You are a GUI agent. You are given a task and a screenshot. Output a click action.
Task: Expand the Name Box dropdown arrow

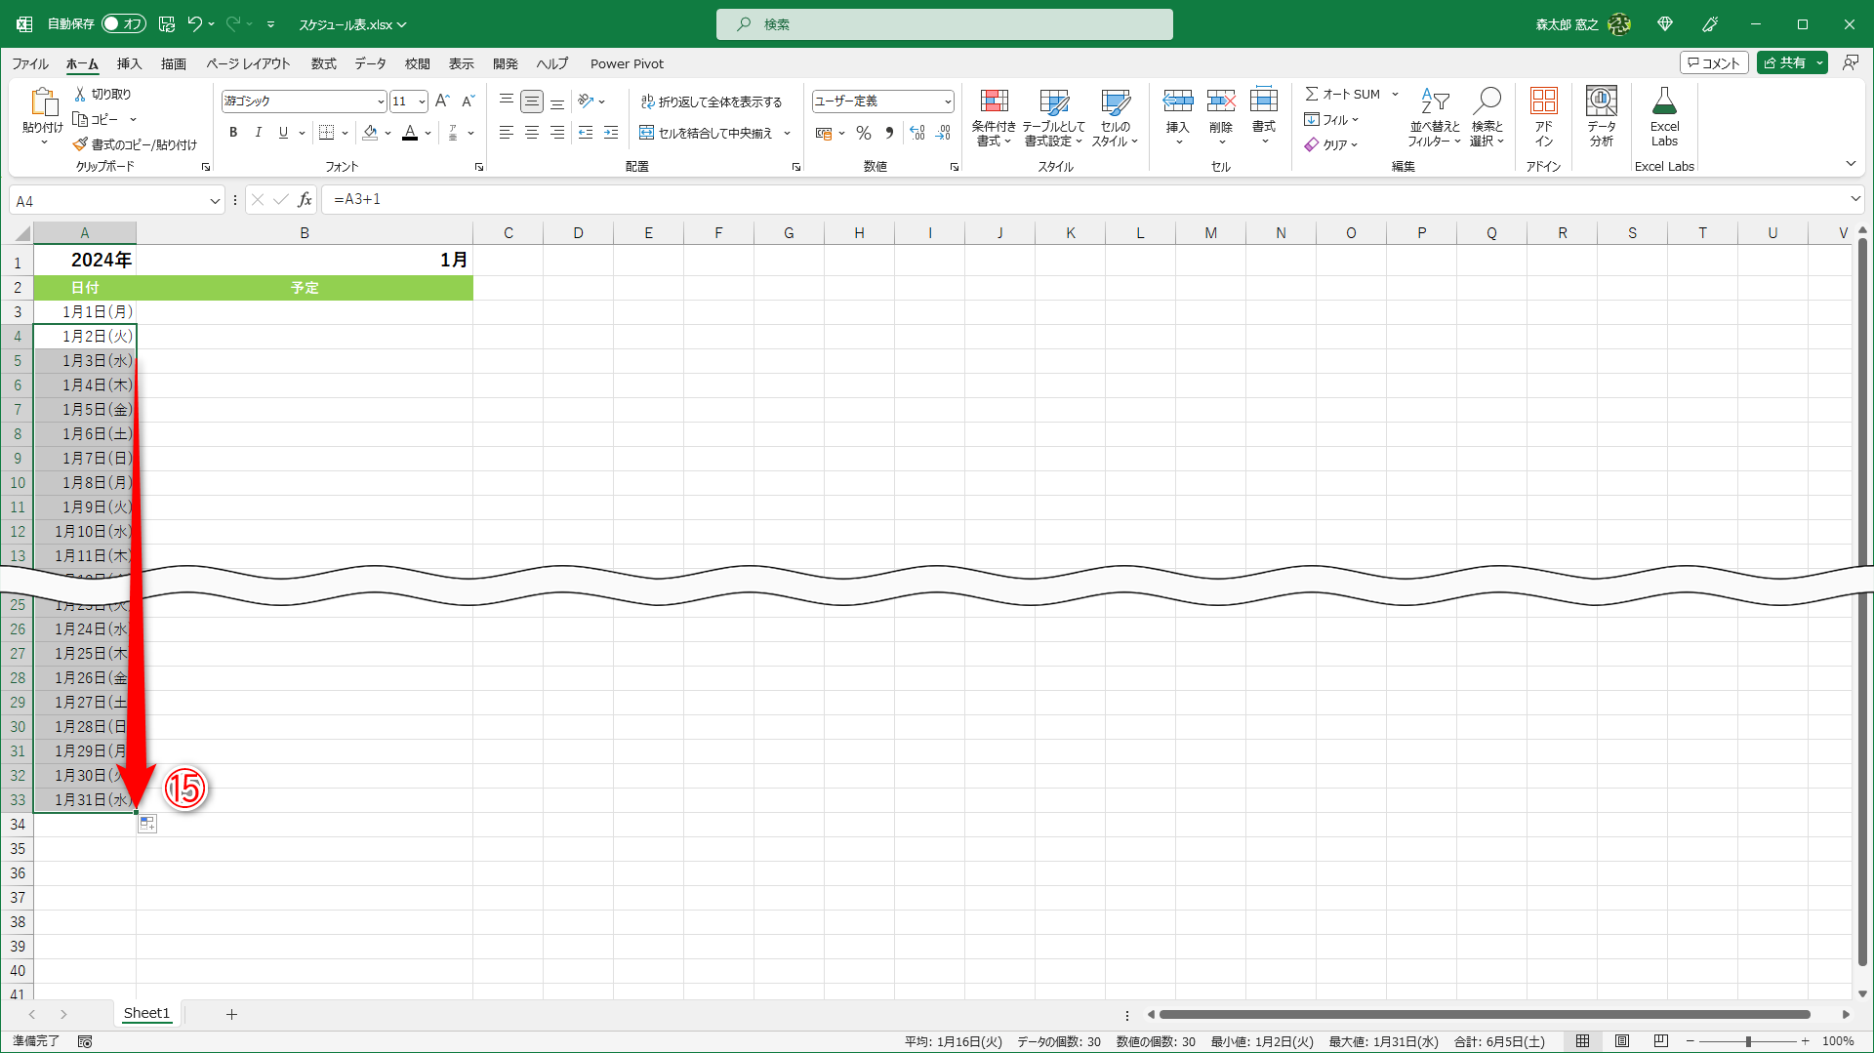click(215, 201)
